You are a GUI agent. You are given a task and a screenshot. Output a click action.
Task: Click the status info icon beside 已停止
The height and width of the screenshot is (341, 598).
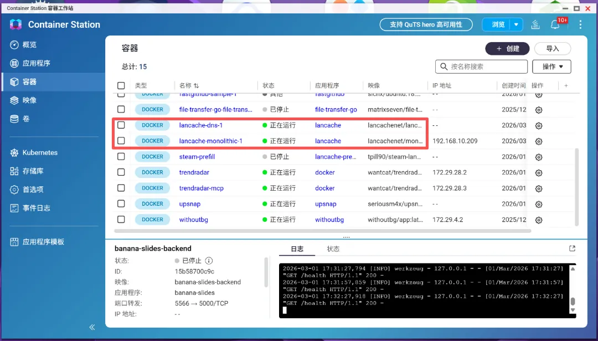click(209, 261)
